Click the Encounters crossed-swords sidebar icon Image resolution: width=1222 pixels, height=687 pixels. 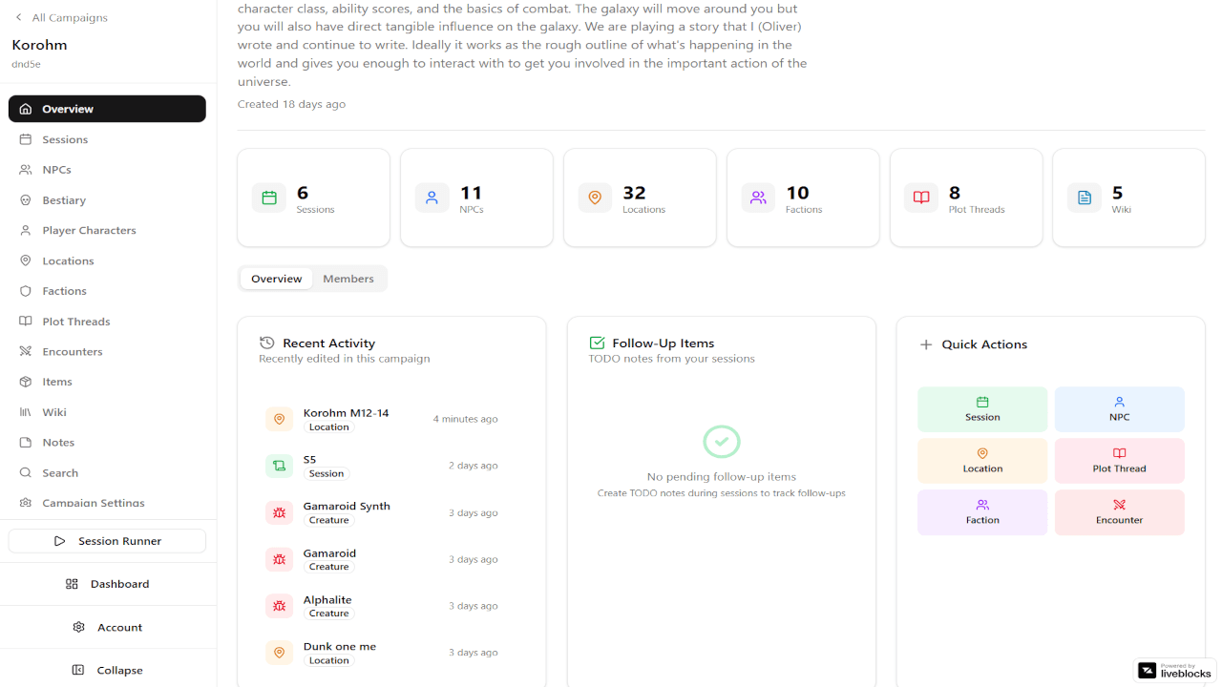click(x=26, y=352)
